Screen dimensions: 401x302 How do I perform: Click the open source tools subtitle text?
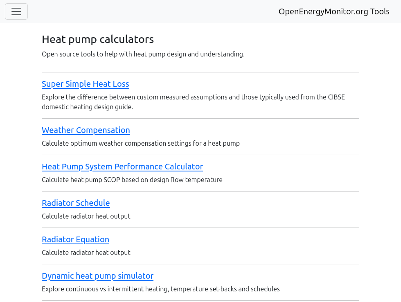(143, 54)
